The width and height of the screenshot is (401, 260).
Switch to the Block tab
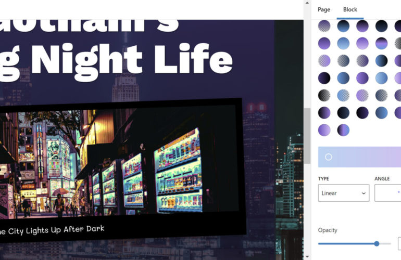coord(350,9)
